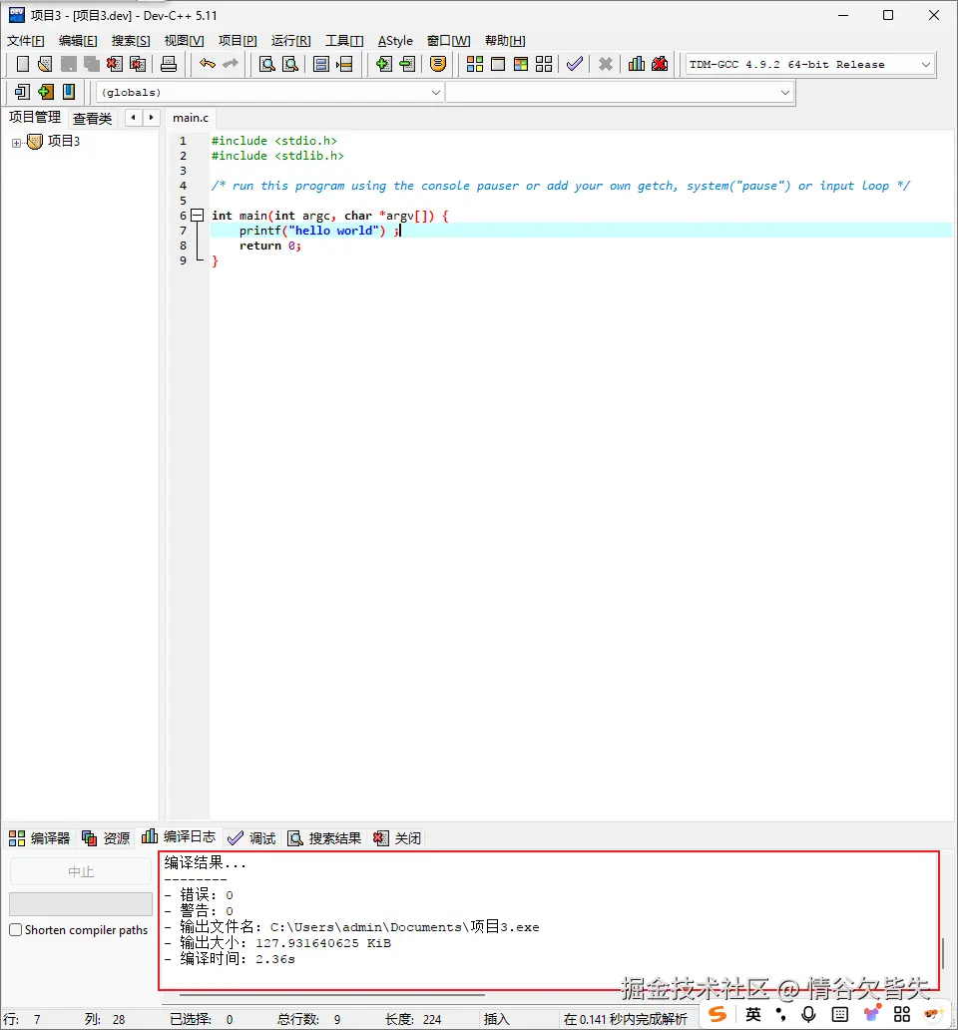
Task: Open the 搜索[S] menu
Action: click(x=131, y=41)
